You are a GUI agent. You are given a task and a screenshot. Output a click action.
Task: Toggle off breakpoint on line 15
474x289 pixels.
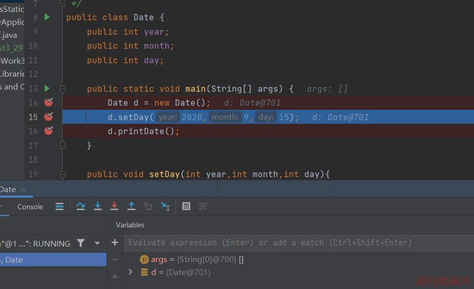point(49,117)
